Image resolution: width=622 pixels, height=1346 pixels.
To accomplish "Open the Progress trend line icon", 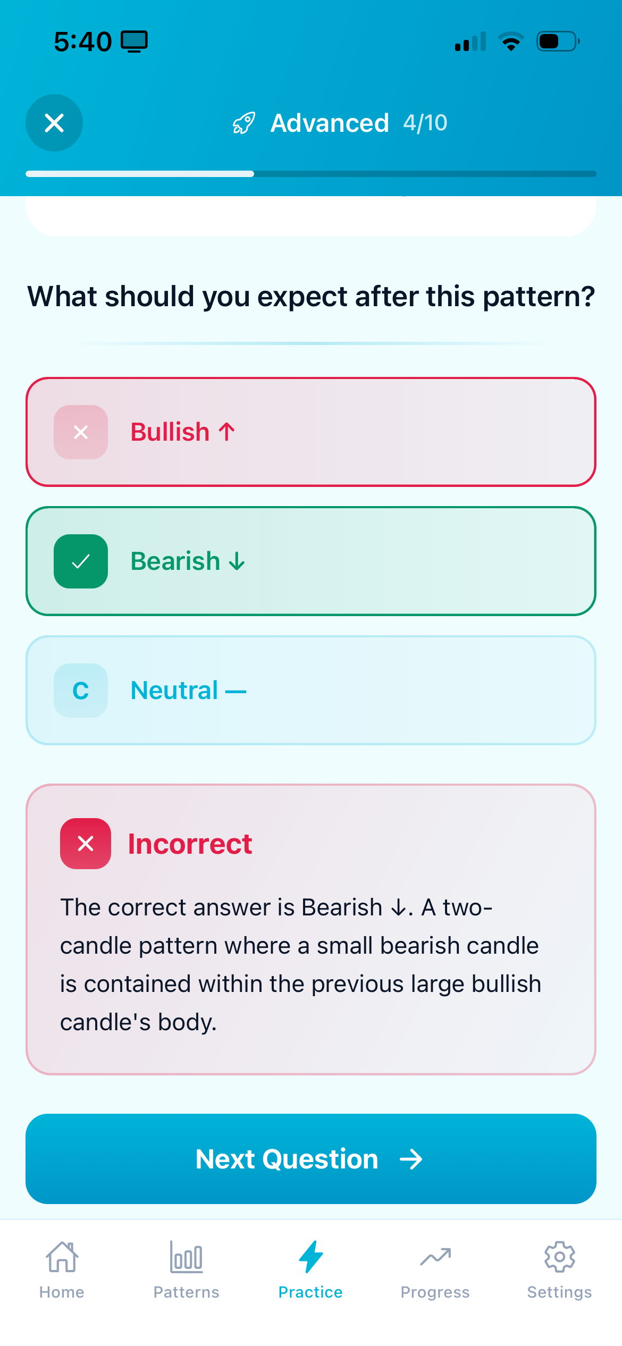I will [435, 1257].
